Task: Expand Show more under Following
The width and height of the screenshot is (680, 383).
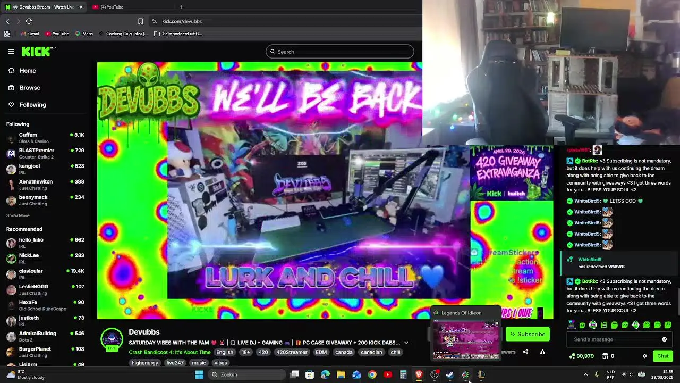Action: click(x=18, y=215)
